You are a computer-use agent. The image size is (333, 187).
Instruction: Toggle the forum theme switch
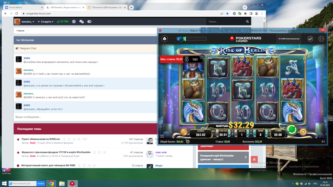click(x=89, y=22)
